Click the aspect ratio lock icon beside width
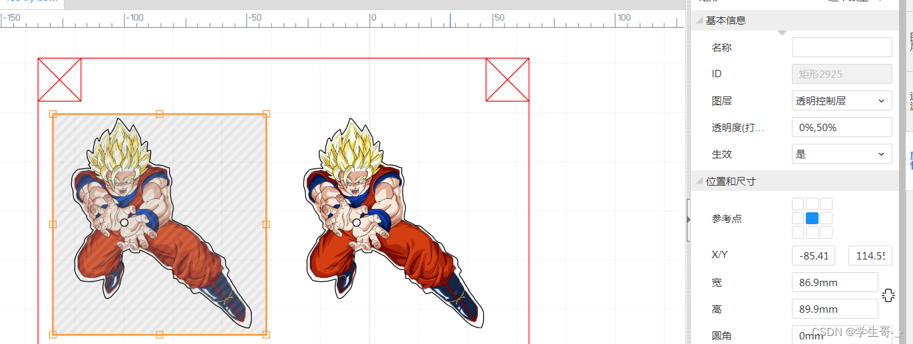This screenshot has width=913, height=344. pos(888,295)
